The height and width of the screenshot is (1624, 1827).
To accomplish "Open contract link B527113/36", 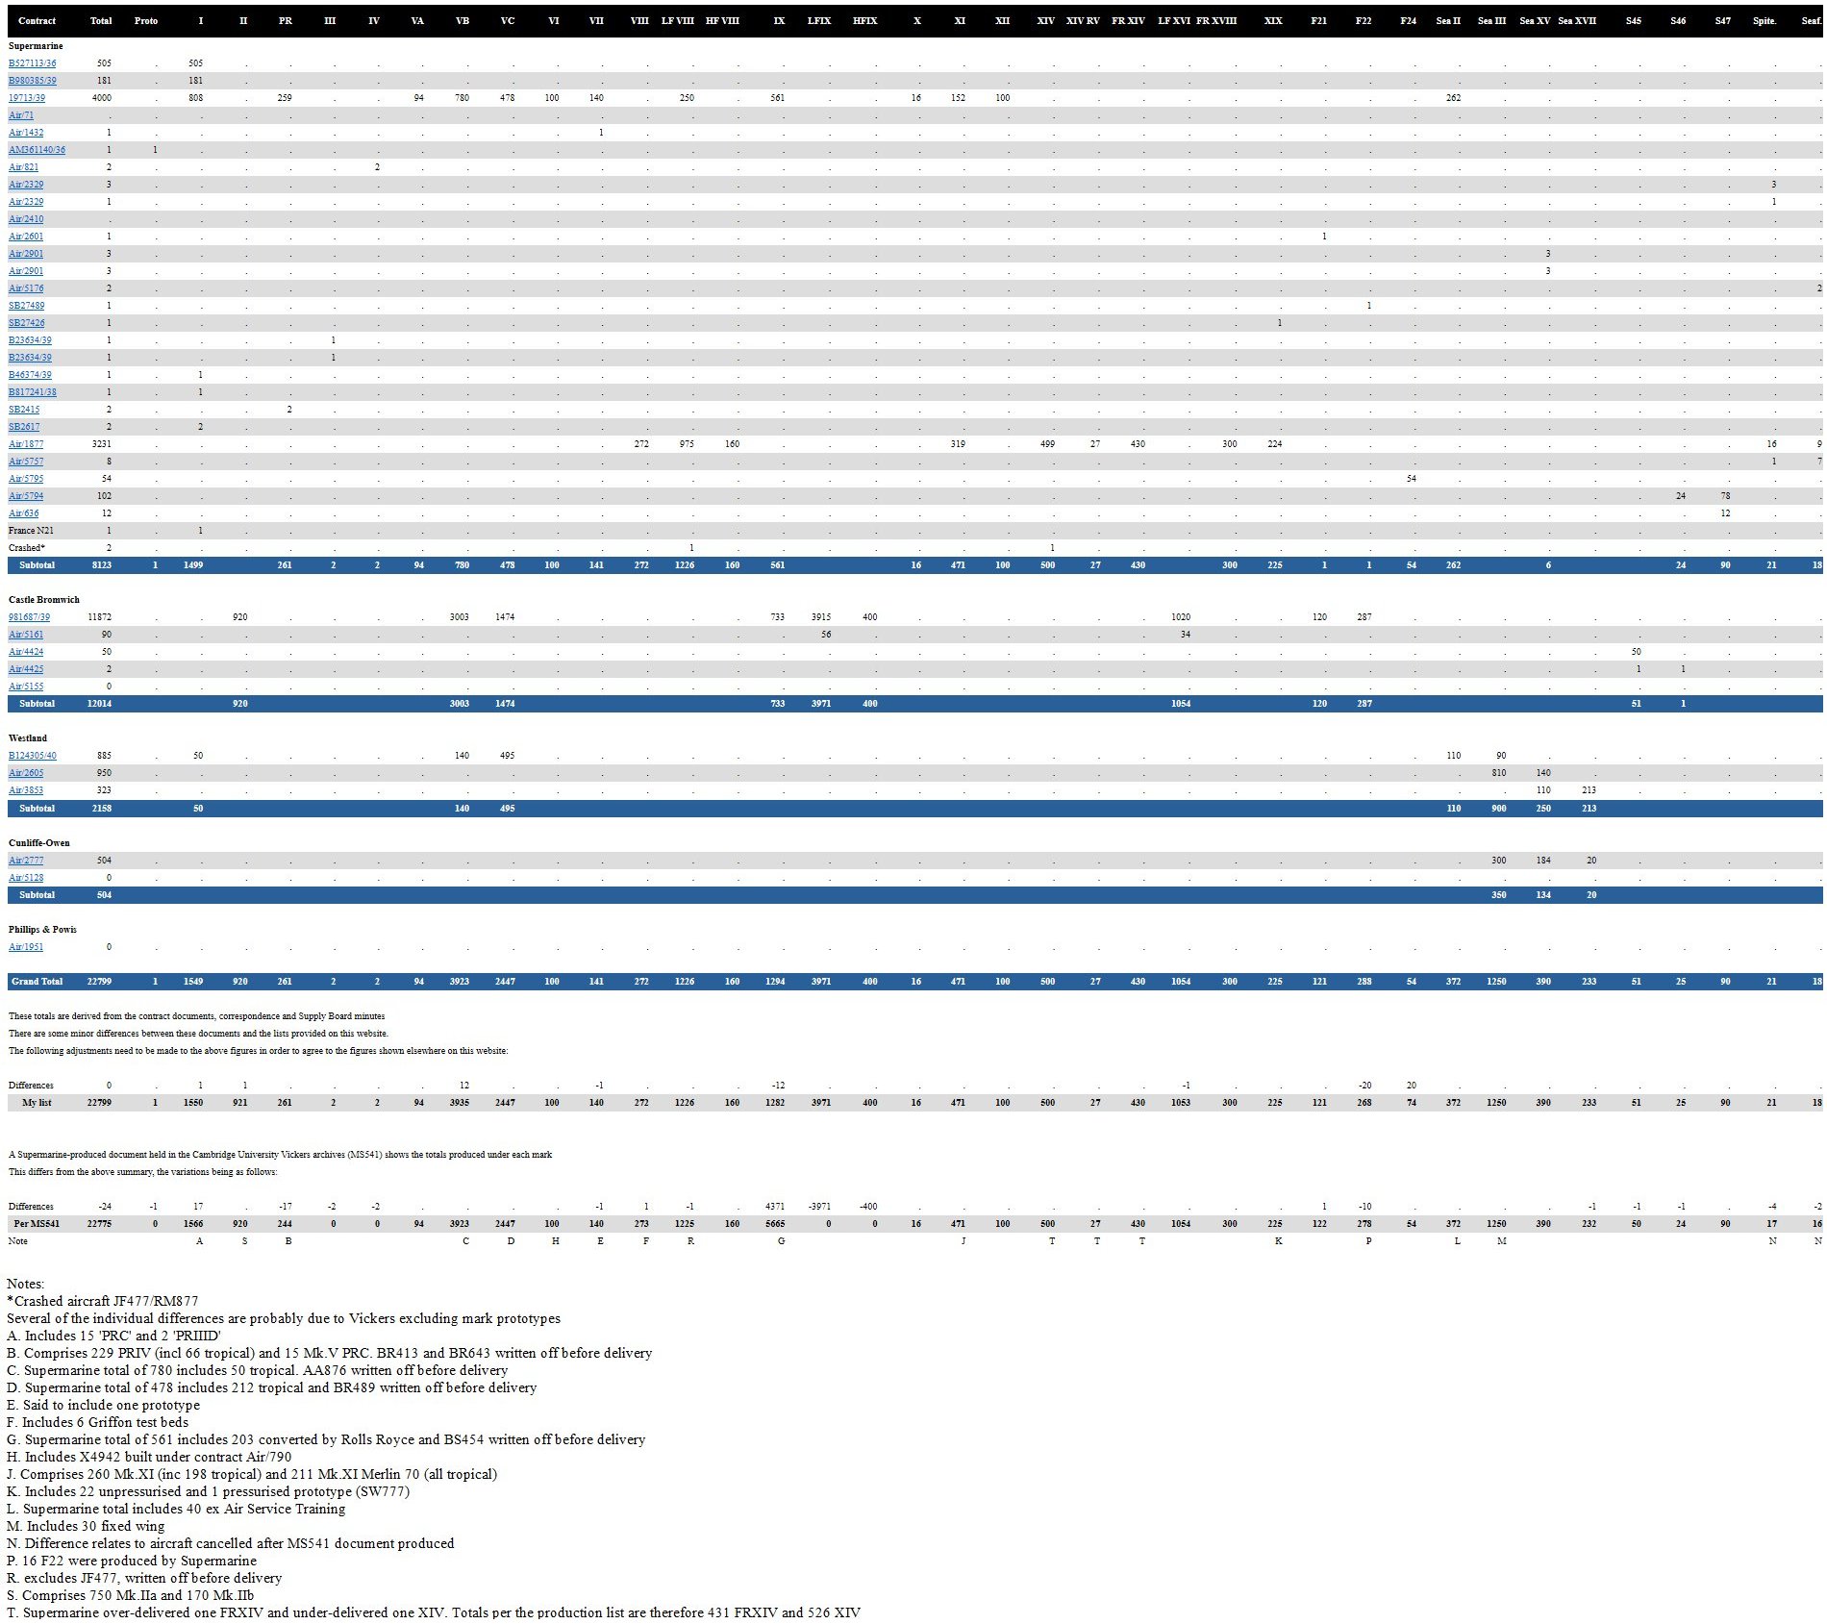I will pyautogui.click(x=32, y=63).
